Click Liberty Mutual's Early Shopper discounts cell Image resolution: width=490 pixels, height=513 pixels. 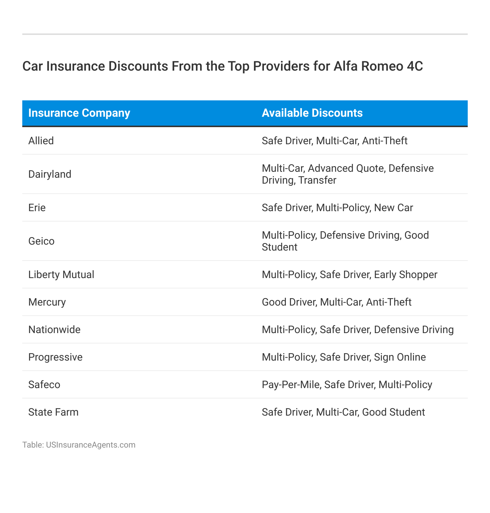(349, 275)
